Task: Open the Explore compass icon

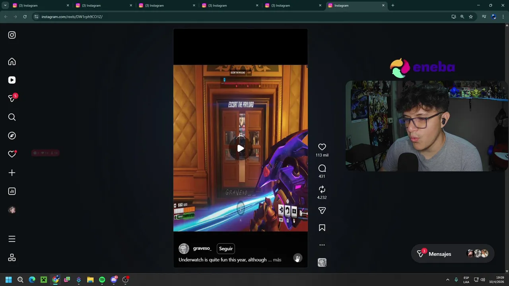Action: click(x=12, y=135)
